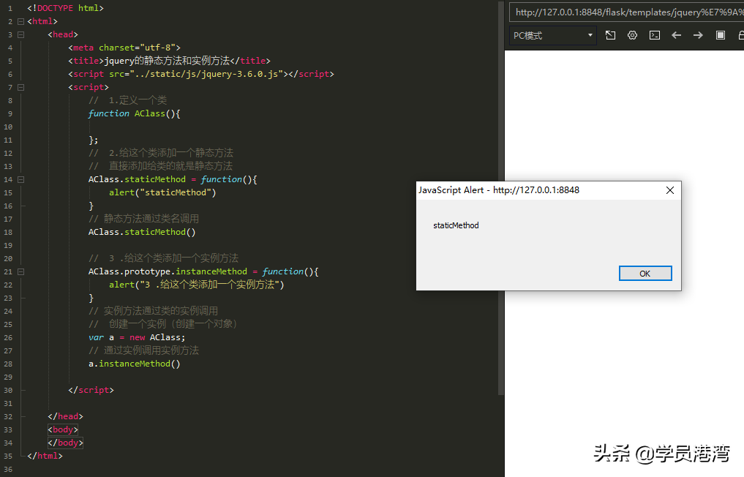Click the comment '静态方法通过类名调用'
This screenshot has width=744, height=477.
click(144, 219)
